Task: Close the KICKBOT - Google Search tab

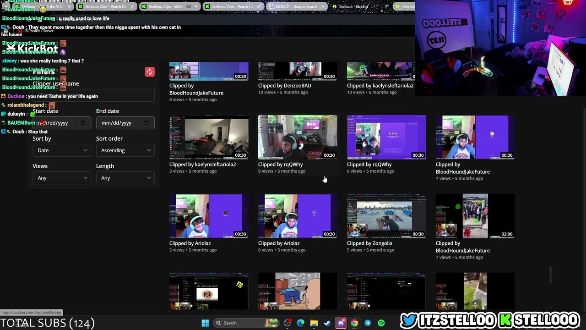Action: (x=323, y=6)
